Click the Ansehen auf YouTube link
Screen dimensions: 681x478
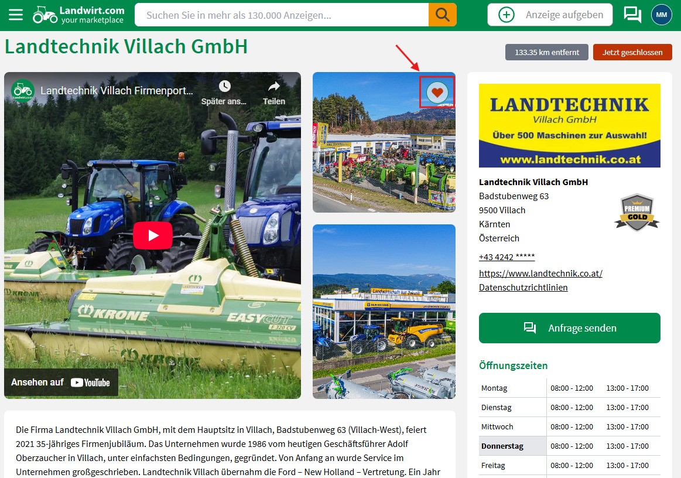pos(61,382)
